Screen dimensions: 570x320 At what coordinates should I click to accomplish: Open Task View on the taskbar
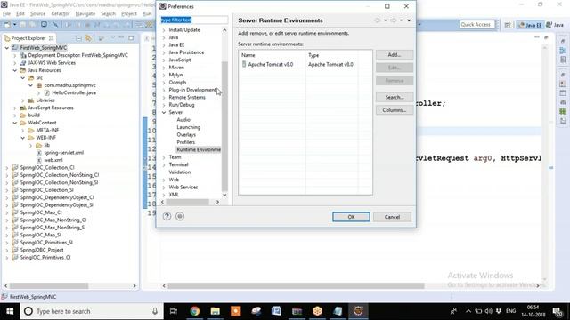[174, 311]
